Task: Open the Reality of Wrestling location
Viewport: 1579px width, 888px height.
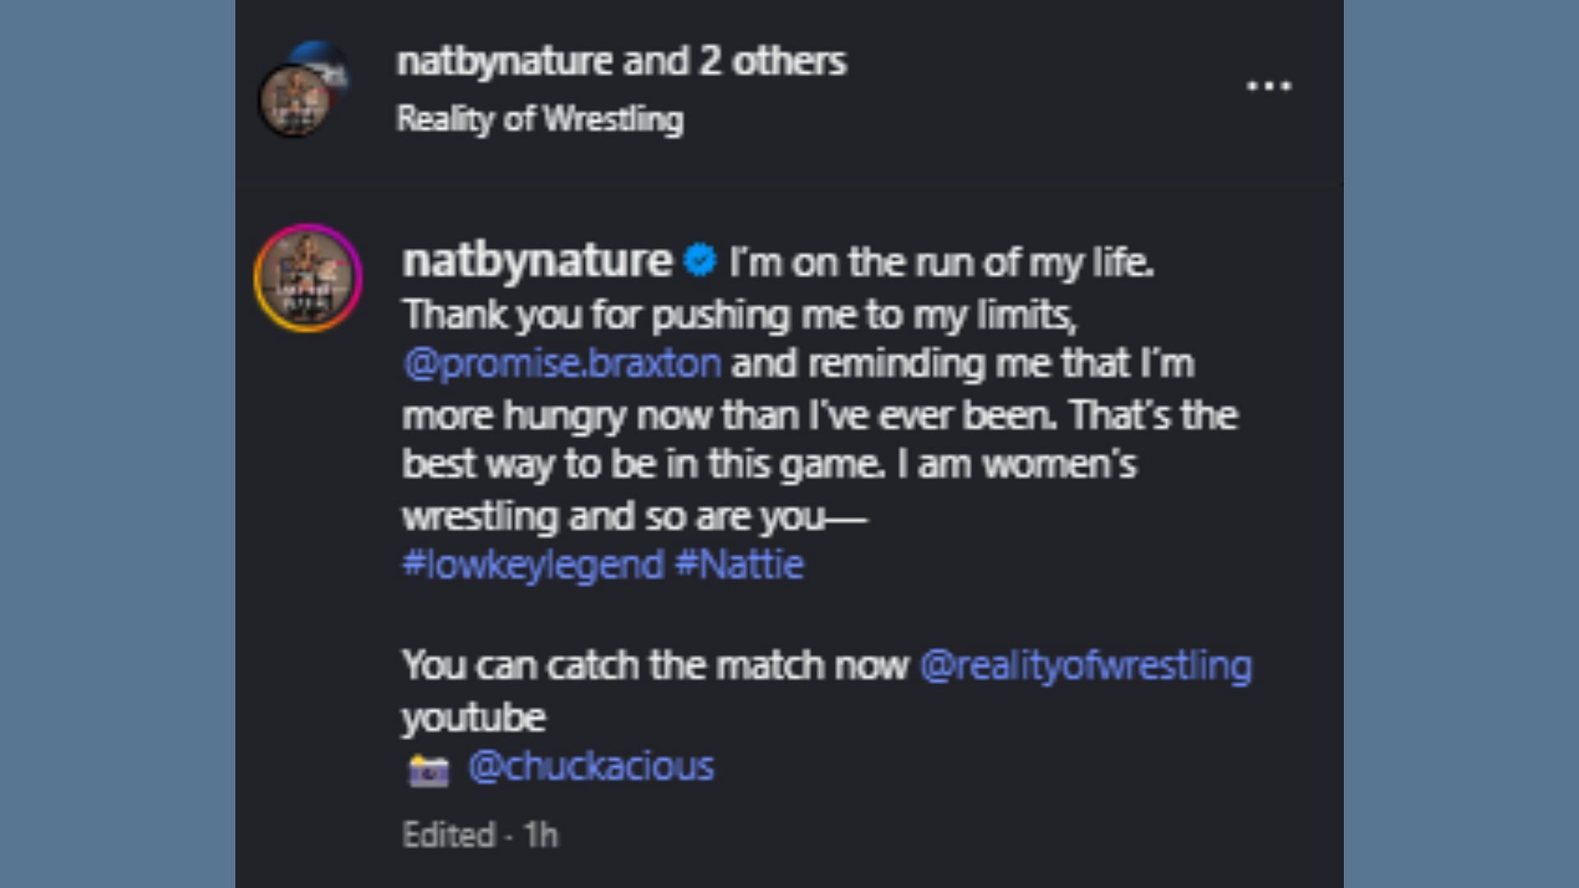Action: click(x=539, y=119)
